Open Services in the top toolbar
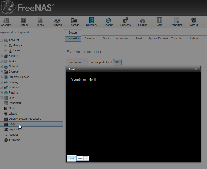Screen dimensions: 207x169 (x=125, y=22)
